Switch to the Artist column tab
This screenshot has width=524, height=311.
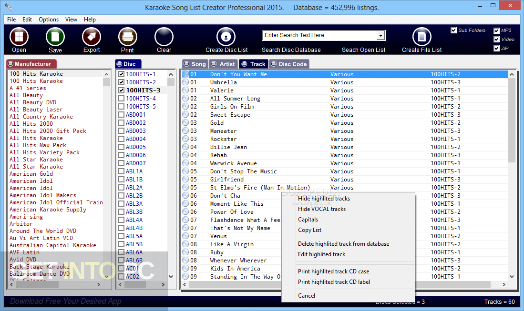[224, 63]
